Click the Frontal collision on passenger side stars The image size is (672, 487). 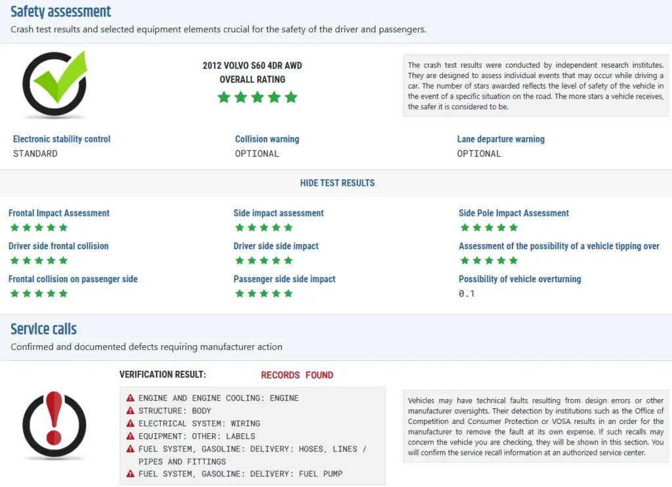[39, 293]
